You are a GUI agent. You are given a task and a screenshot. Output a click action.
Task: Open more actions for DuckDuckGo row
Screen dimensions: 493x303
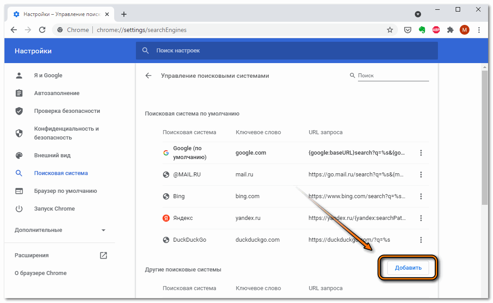click(x=421, y=240)
